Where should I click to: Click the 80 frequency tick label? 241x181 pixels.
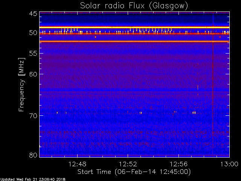tap(33, 155)
